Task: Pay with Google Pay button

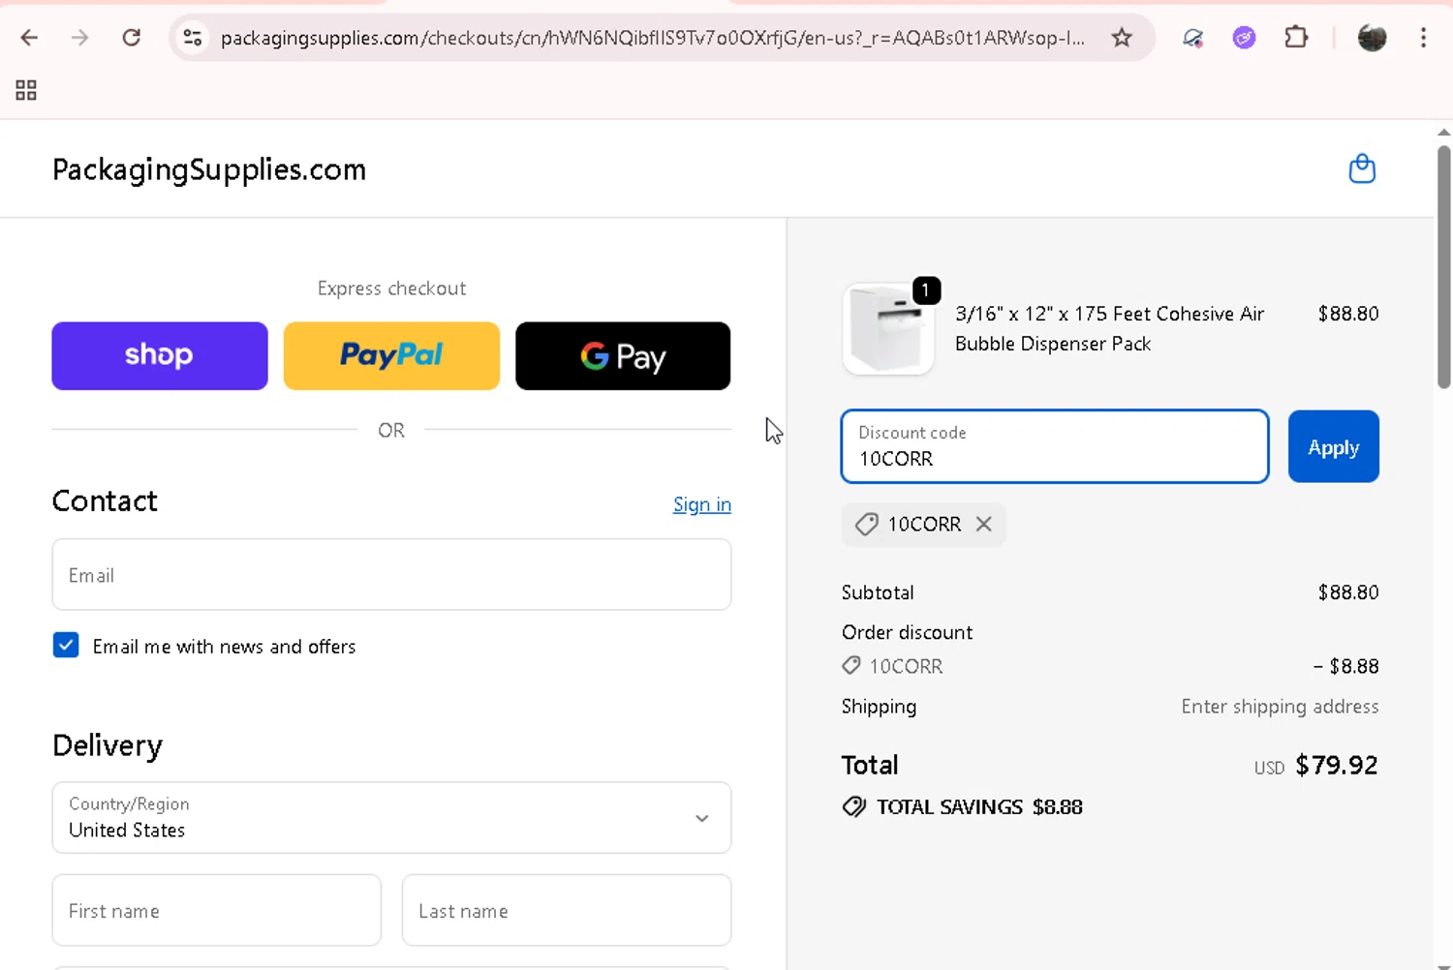Action: pos(623,355)
